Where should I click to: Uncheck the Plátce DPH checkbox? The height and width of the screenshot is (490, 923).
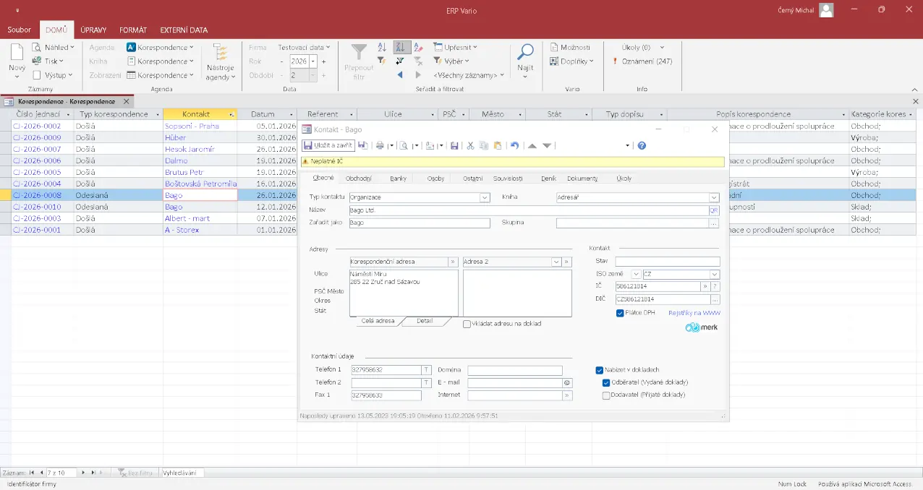pyautogui.click(x=620, y=313)
